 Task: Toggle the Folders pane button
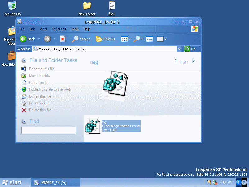(x=105, y=39)
